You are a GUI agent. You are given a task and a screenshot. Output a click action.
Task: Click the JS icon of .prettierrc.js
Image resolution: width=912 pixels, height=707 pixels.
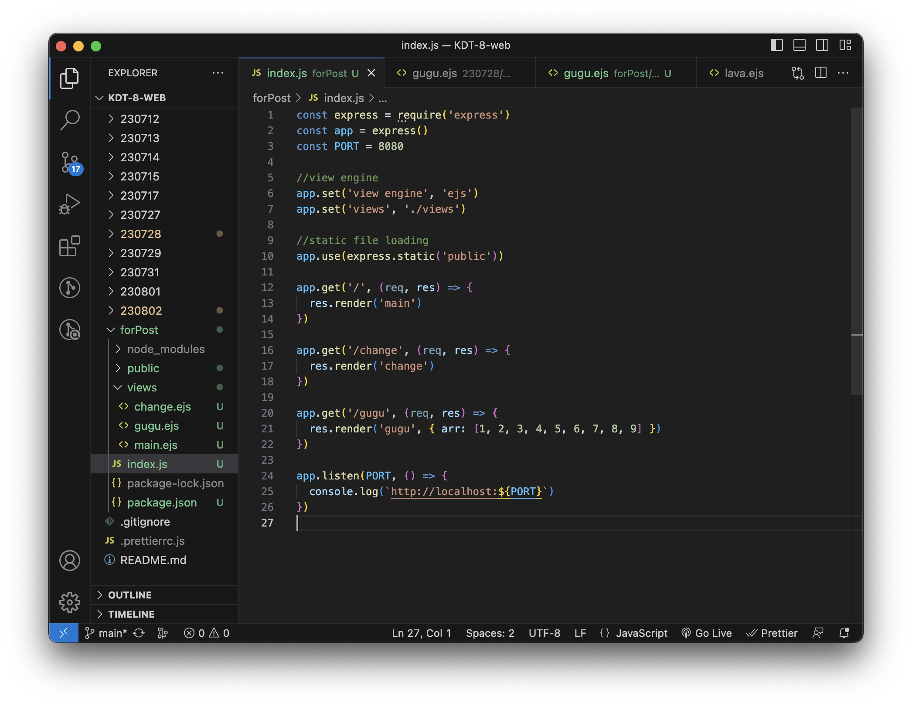110,540
